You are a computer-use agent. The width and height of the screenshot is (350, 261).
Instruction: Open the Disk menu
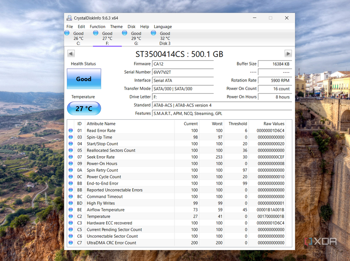pyautogui.click(x=132, y=27)
